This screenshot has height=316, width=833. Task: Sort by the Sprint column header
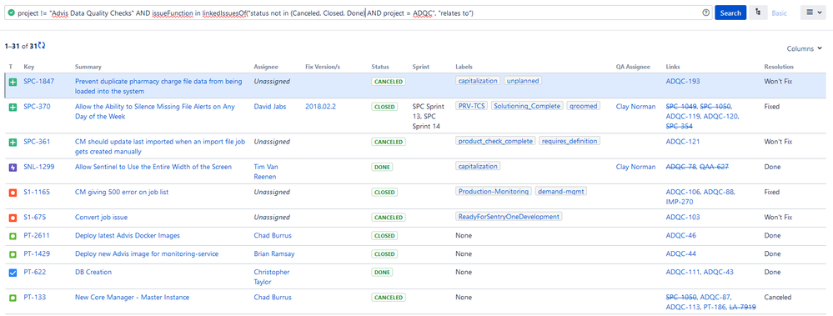421,67
